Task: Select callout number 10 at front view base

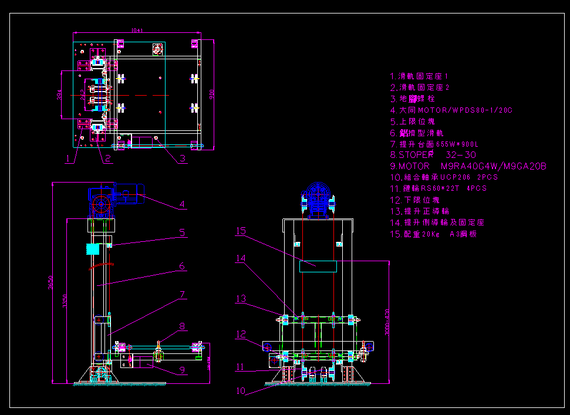Action: pos(242,390)
